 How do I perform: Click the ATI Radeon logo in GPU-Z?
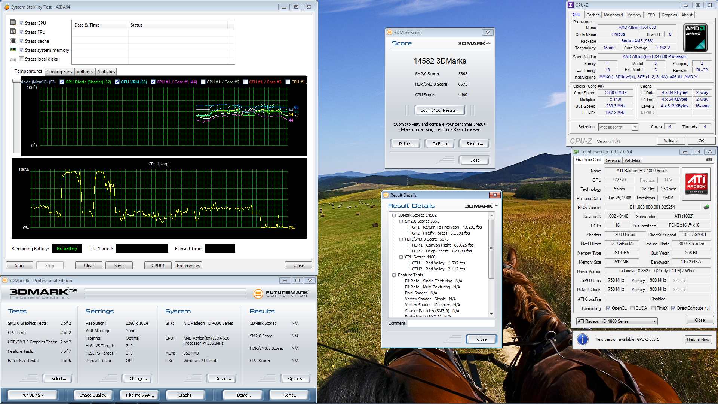696,183
